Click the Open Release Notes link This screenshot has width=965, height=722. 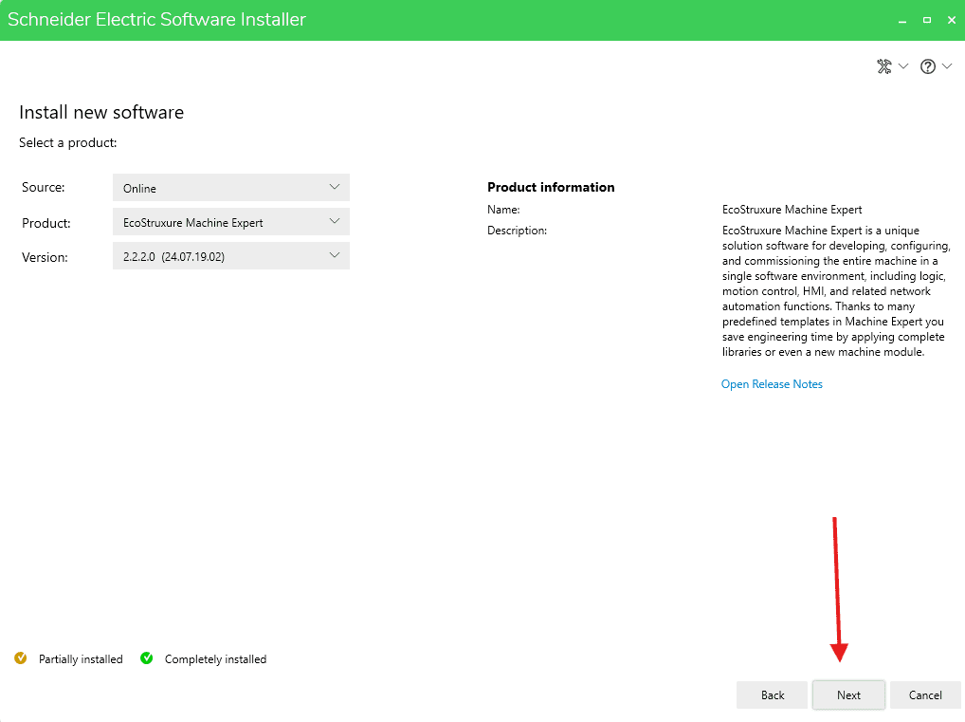coord(772,384)
